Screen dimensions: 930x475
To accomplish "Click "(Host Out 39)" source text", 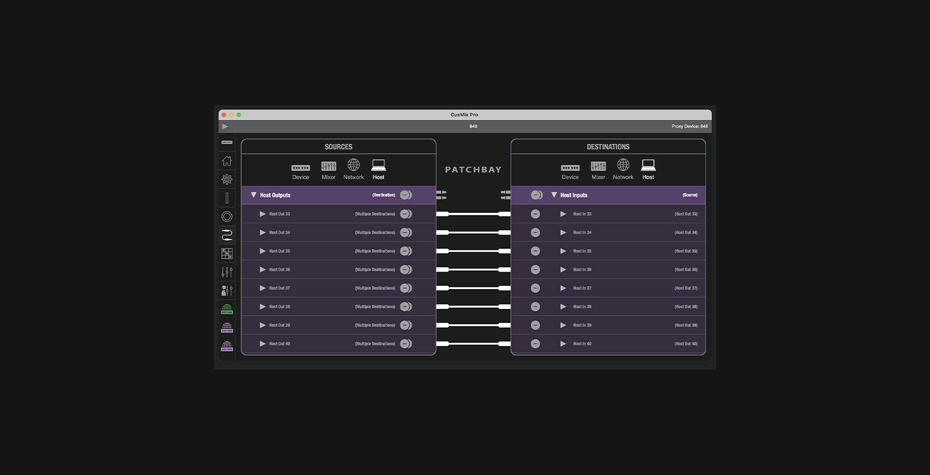I will (686, 325).
